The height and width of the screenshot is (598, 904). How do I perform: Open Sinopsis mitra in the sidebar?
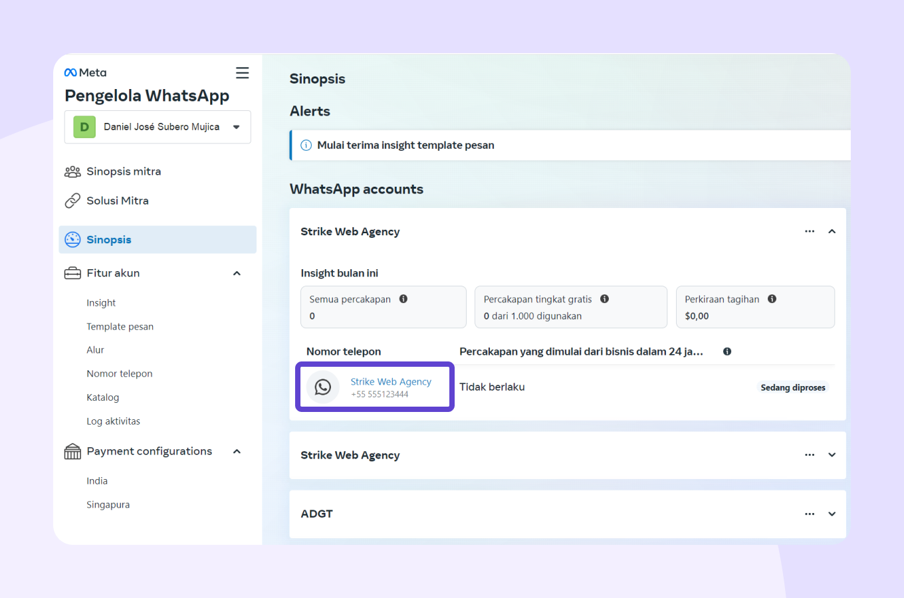pos(124,171)
